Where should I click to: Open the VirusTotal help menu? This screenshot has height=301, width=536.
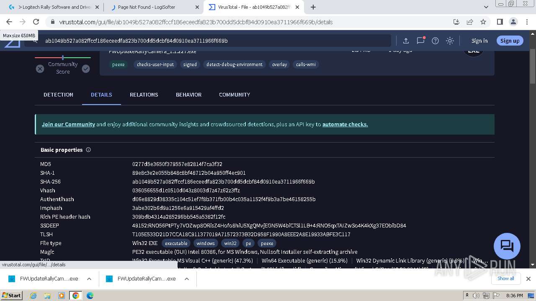point(435,41)
